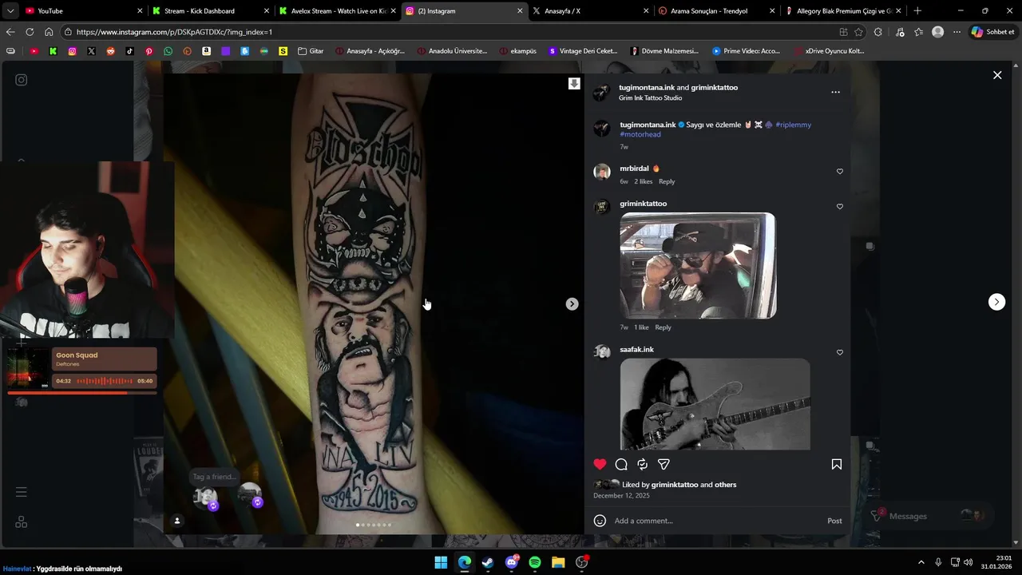The height and width of the screenshot is (575, 1022).
Task: Show tagged people icon on the photo
Action: (177, 521)
